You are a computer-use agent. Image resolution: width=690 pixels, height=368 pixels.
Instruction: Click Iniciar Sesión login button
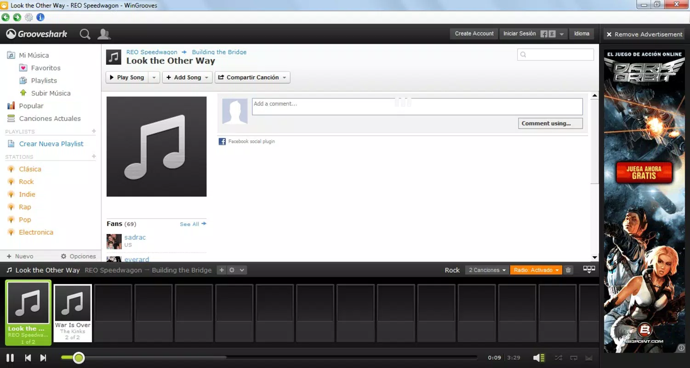click(519, 34)
